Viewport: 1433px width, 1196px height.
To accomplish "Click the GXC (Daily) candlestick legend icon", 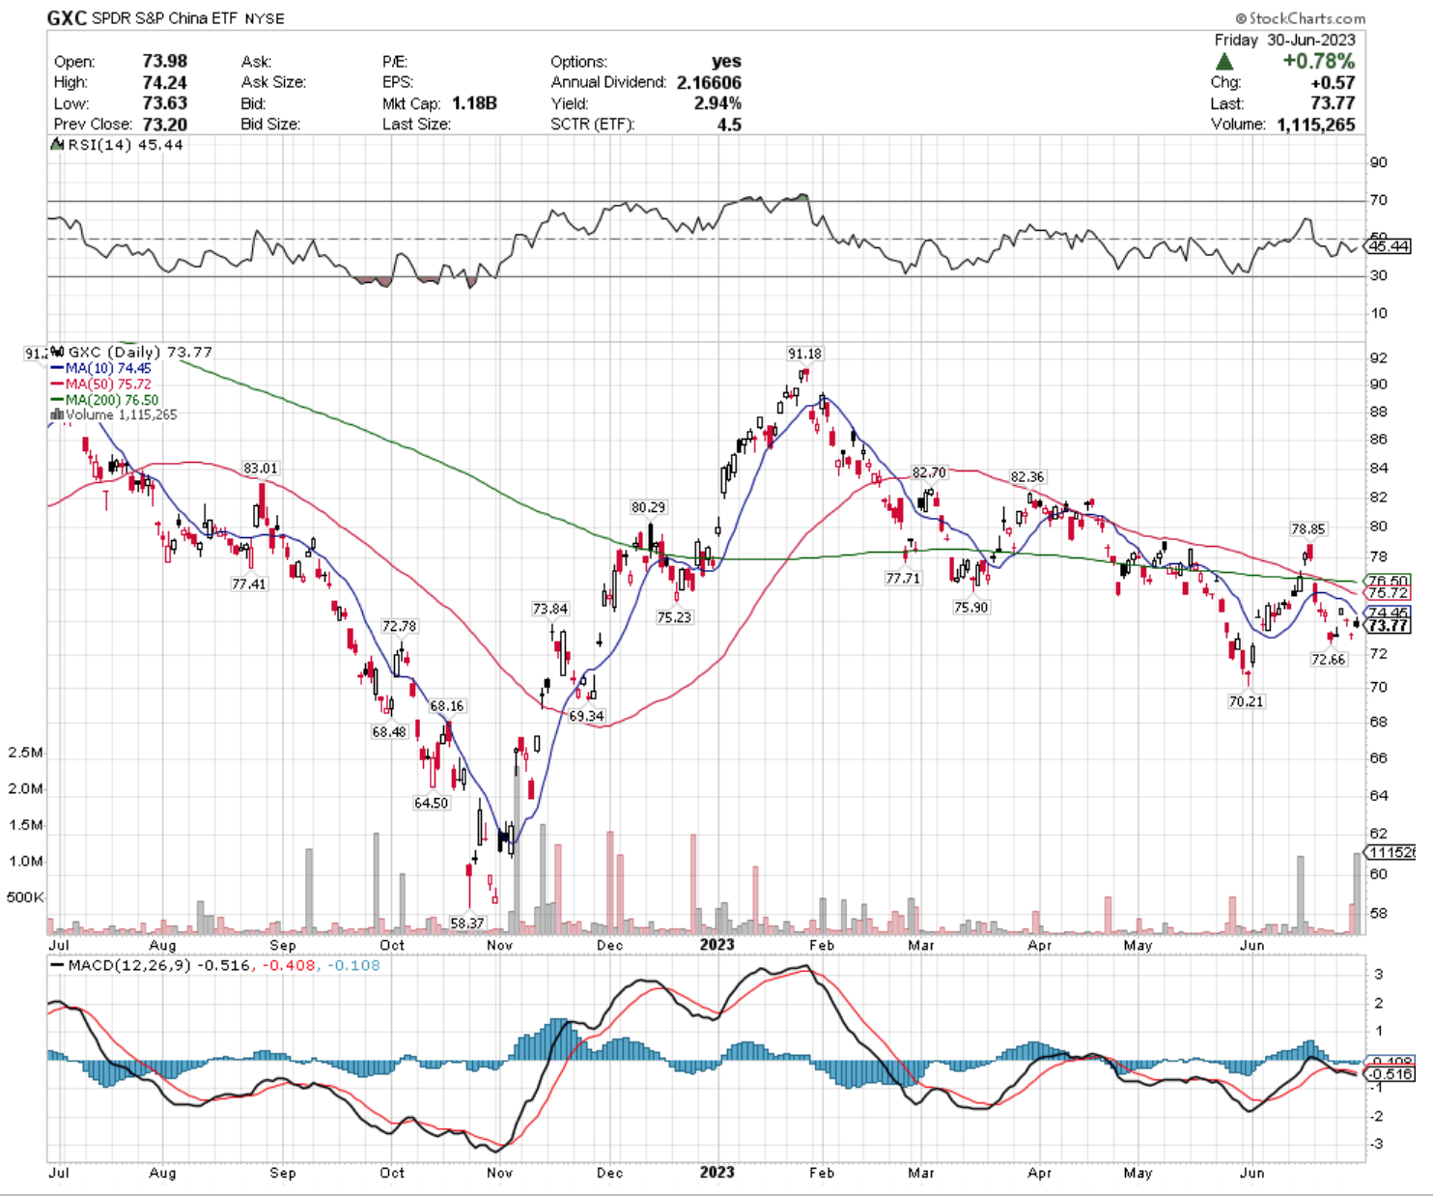I will coord(58,352).
